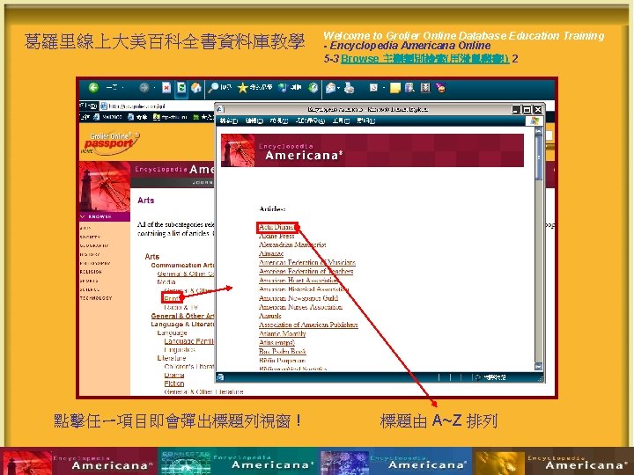Open the 說明(H) menu in popup window
The image size is (634, 475).
366,121
